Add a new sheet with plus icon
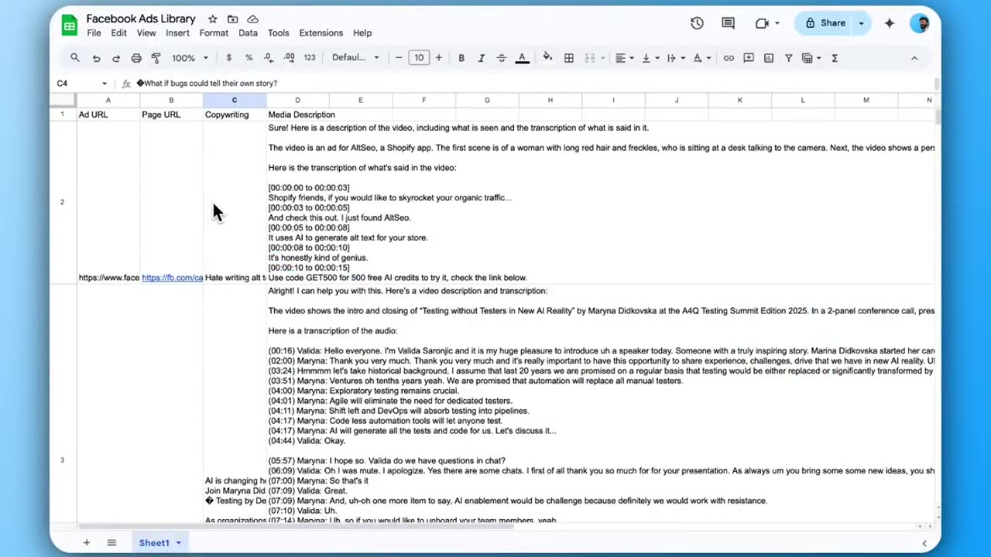991x557 pixels. [87, 543]
